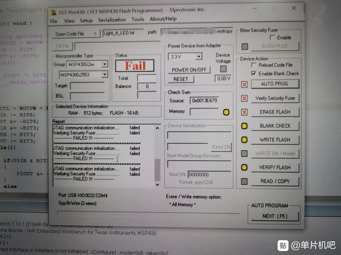Screen dimensions: 341x255
Task: Click the Target text field
Action: point(87,86)
